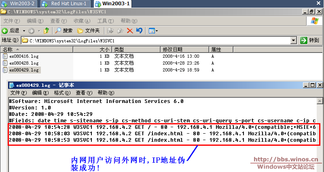Click the ex080416.log file icon
Image resolution: width=324 pixels, height=172 pixels.
click(x=5, y=56)
